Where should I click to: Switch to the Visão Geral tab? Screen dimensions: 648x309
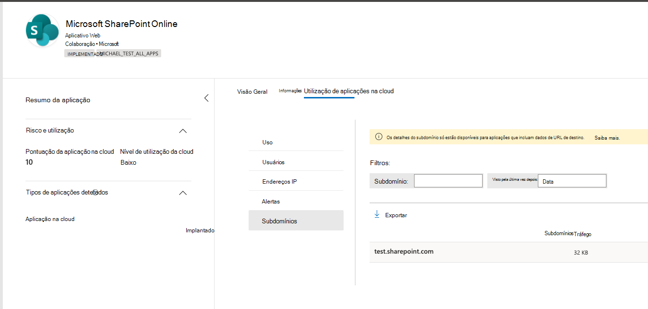(x=252, y=92)
